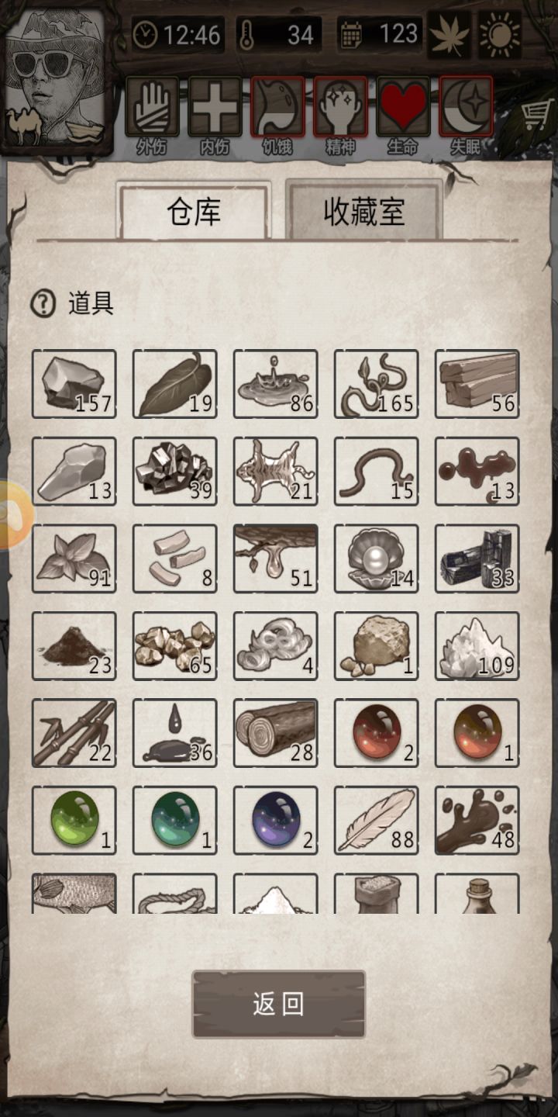
Task: Tap the floating gamepad icon on left edge
Action: pyautogui.click(x=15, y=515)
